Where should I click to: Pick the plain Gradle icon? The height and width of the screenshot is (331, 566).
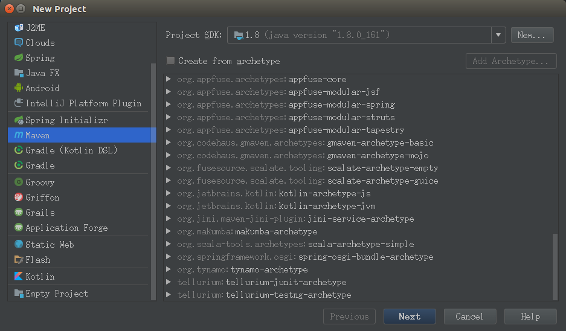click(x=19, y=165)
